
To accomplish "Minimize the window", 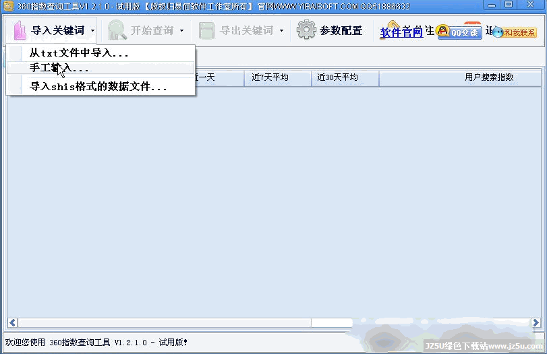I will pyautogui.click(x=492, y=5).
